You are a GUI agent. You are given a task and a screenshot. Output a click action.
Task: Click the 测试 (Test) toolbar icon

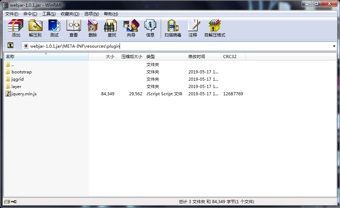[54, 25]
